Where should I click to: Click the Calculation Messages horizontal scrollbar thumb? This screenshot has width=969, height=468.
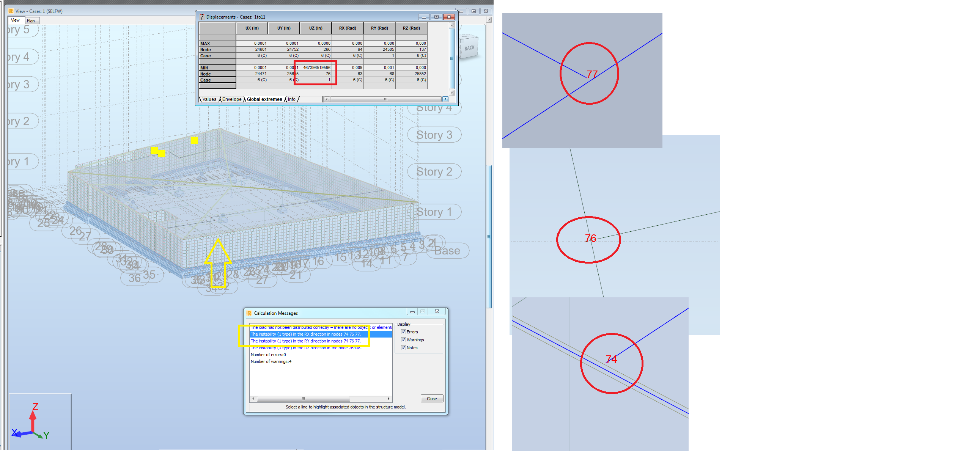[303, 399]
